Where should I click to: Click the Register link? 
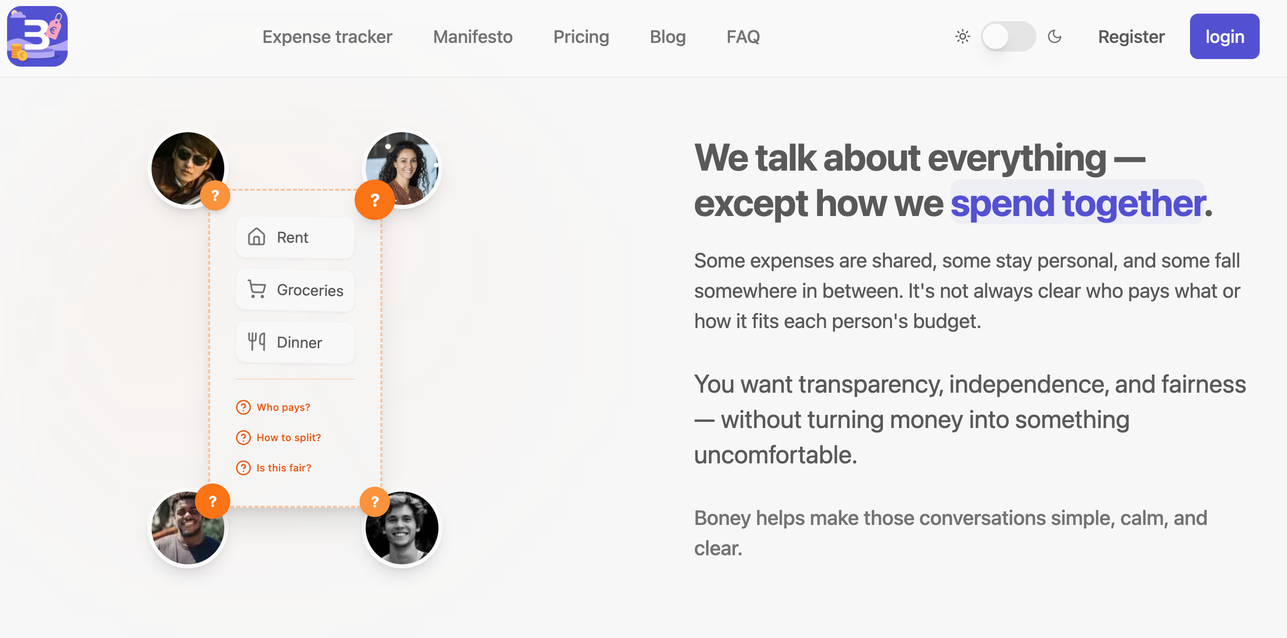(x=1131, y=36)
